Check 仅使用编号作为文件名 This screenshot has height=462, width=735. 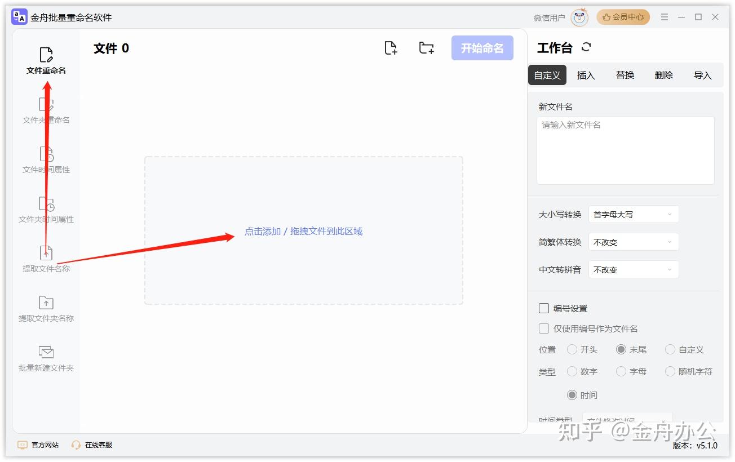coord(543,328)
